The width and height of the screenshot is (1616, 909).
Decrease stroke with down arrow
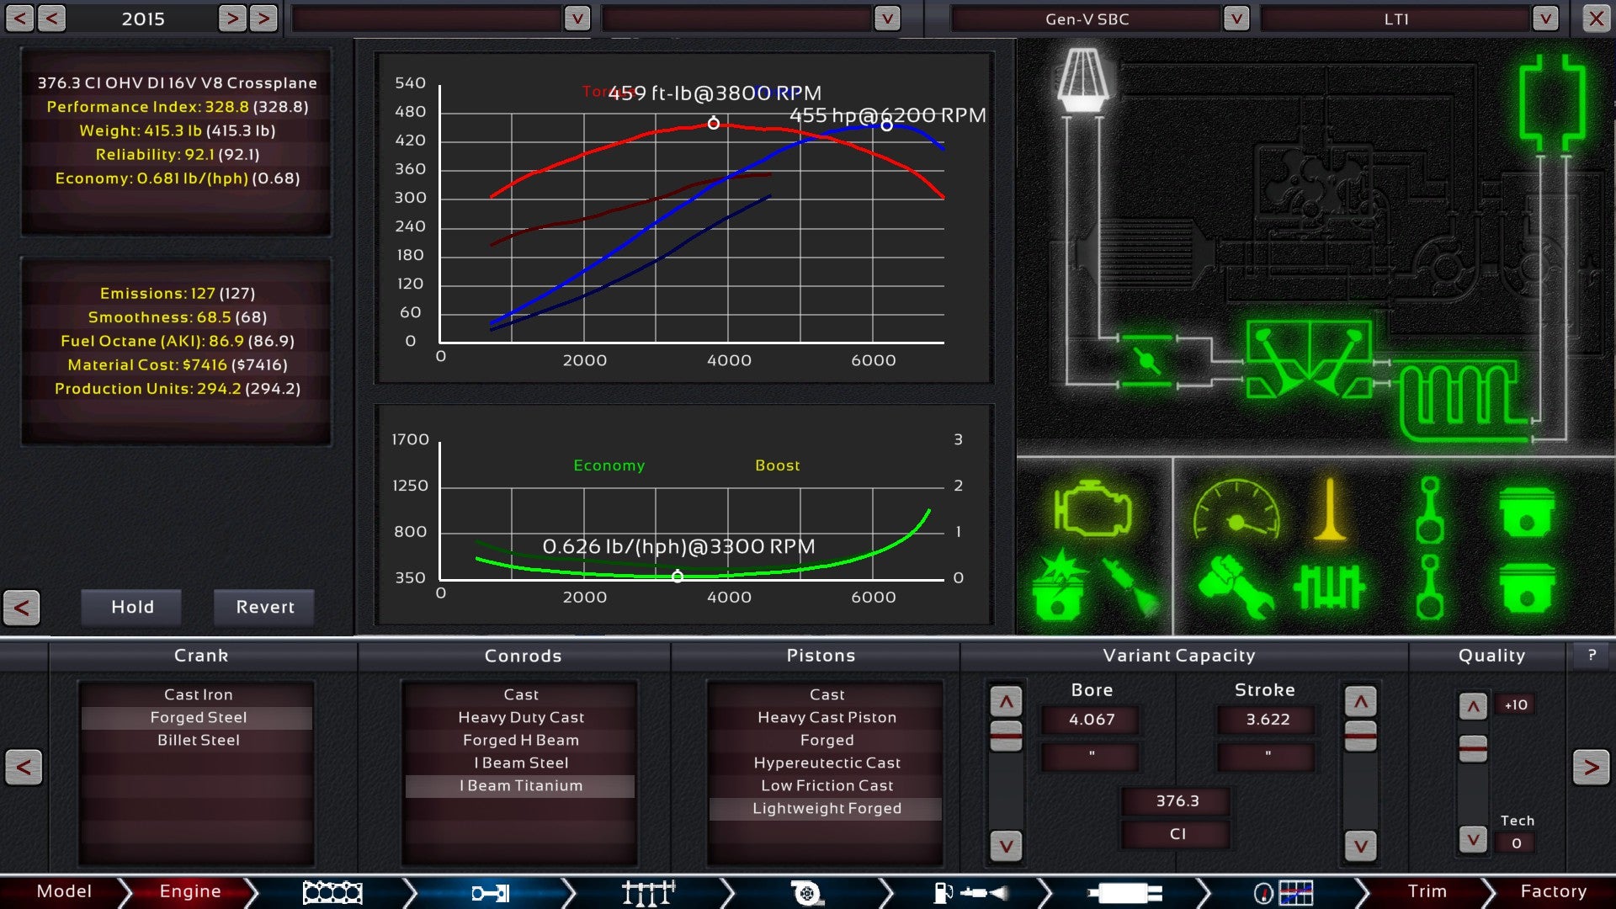pos(1360,845)
